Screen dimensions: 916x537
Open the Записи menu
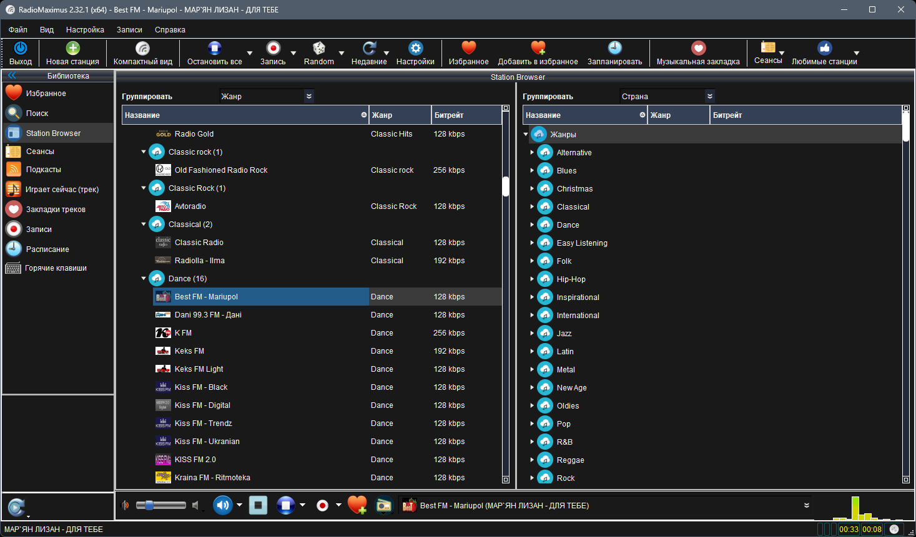point(129,29)
